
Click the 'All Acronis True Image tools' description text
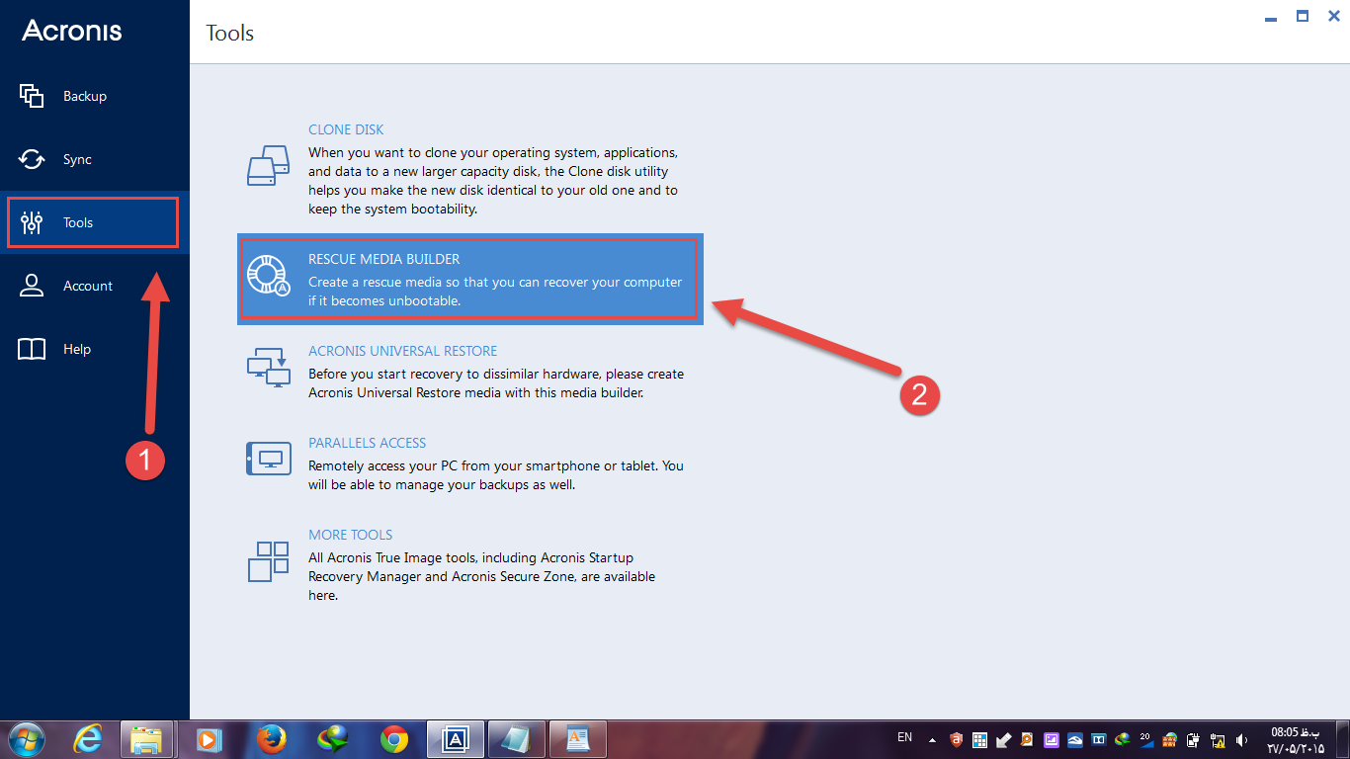[x=481, y=577]
